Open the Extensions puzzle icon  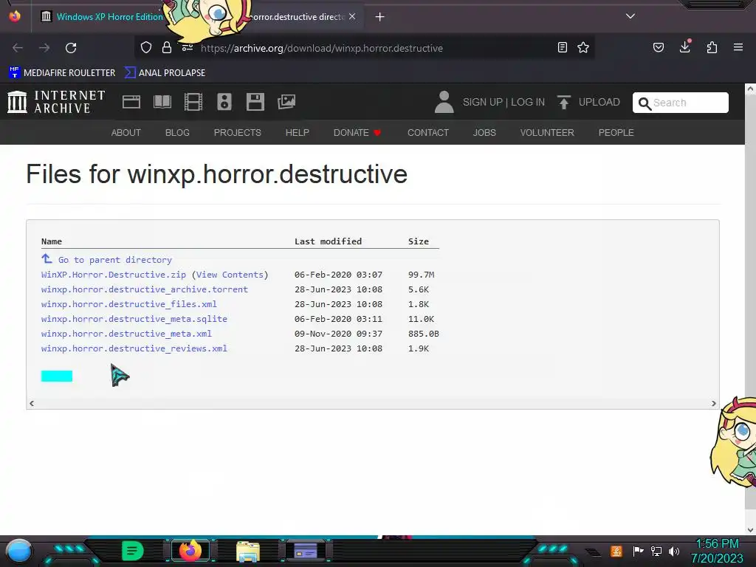[712, 47]
